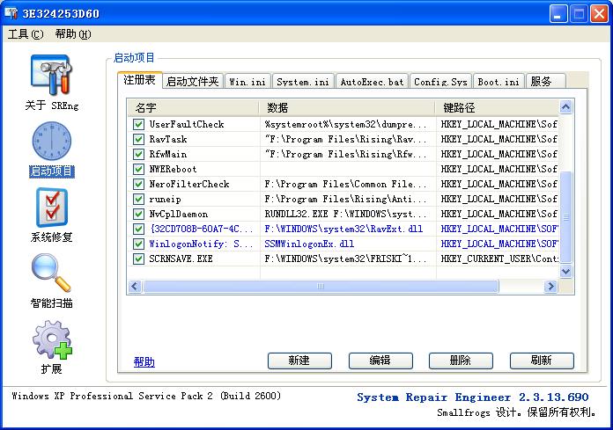The height and width of the screenshot is (430, 613).
Task: Open the 帮助(H) menu
Action: click(73, 34)
